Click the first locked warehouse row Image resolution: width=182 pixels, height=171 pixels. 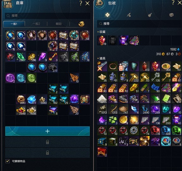(47, 142)
